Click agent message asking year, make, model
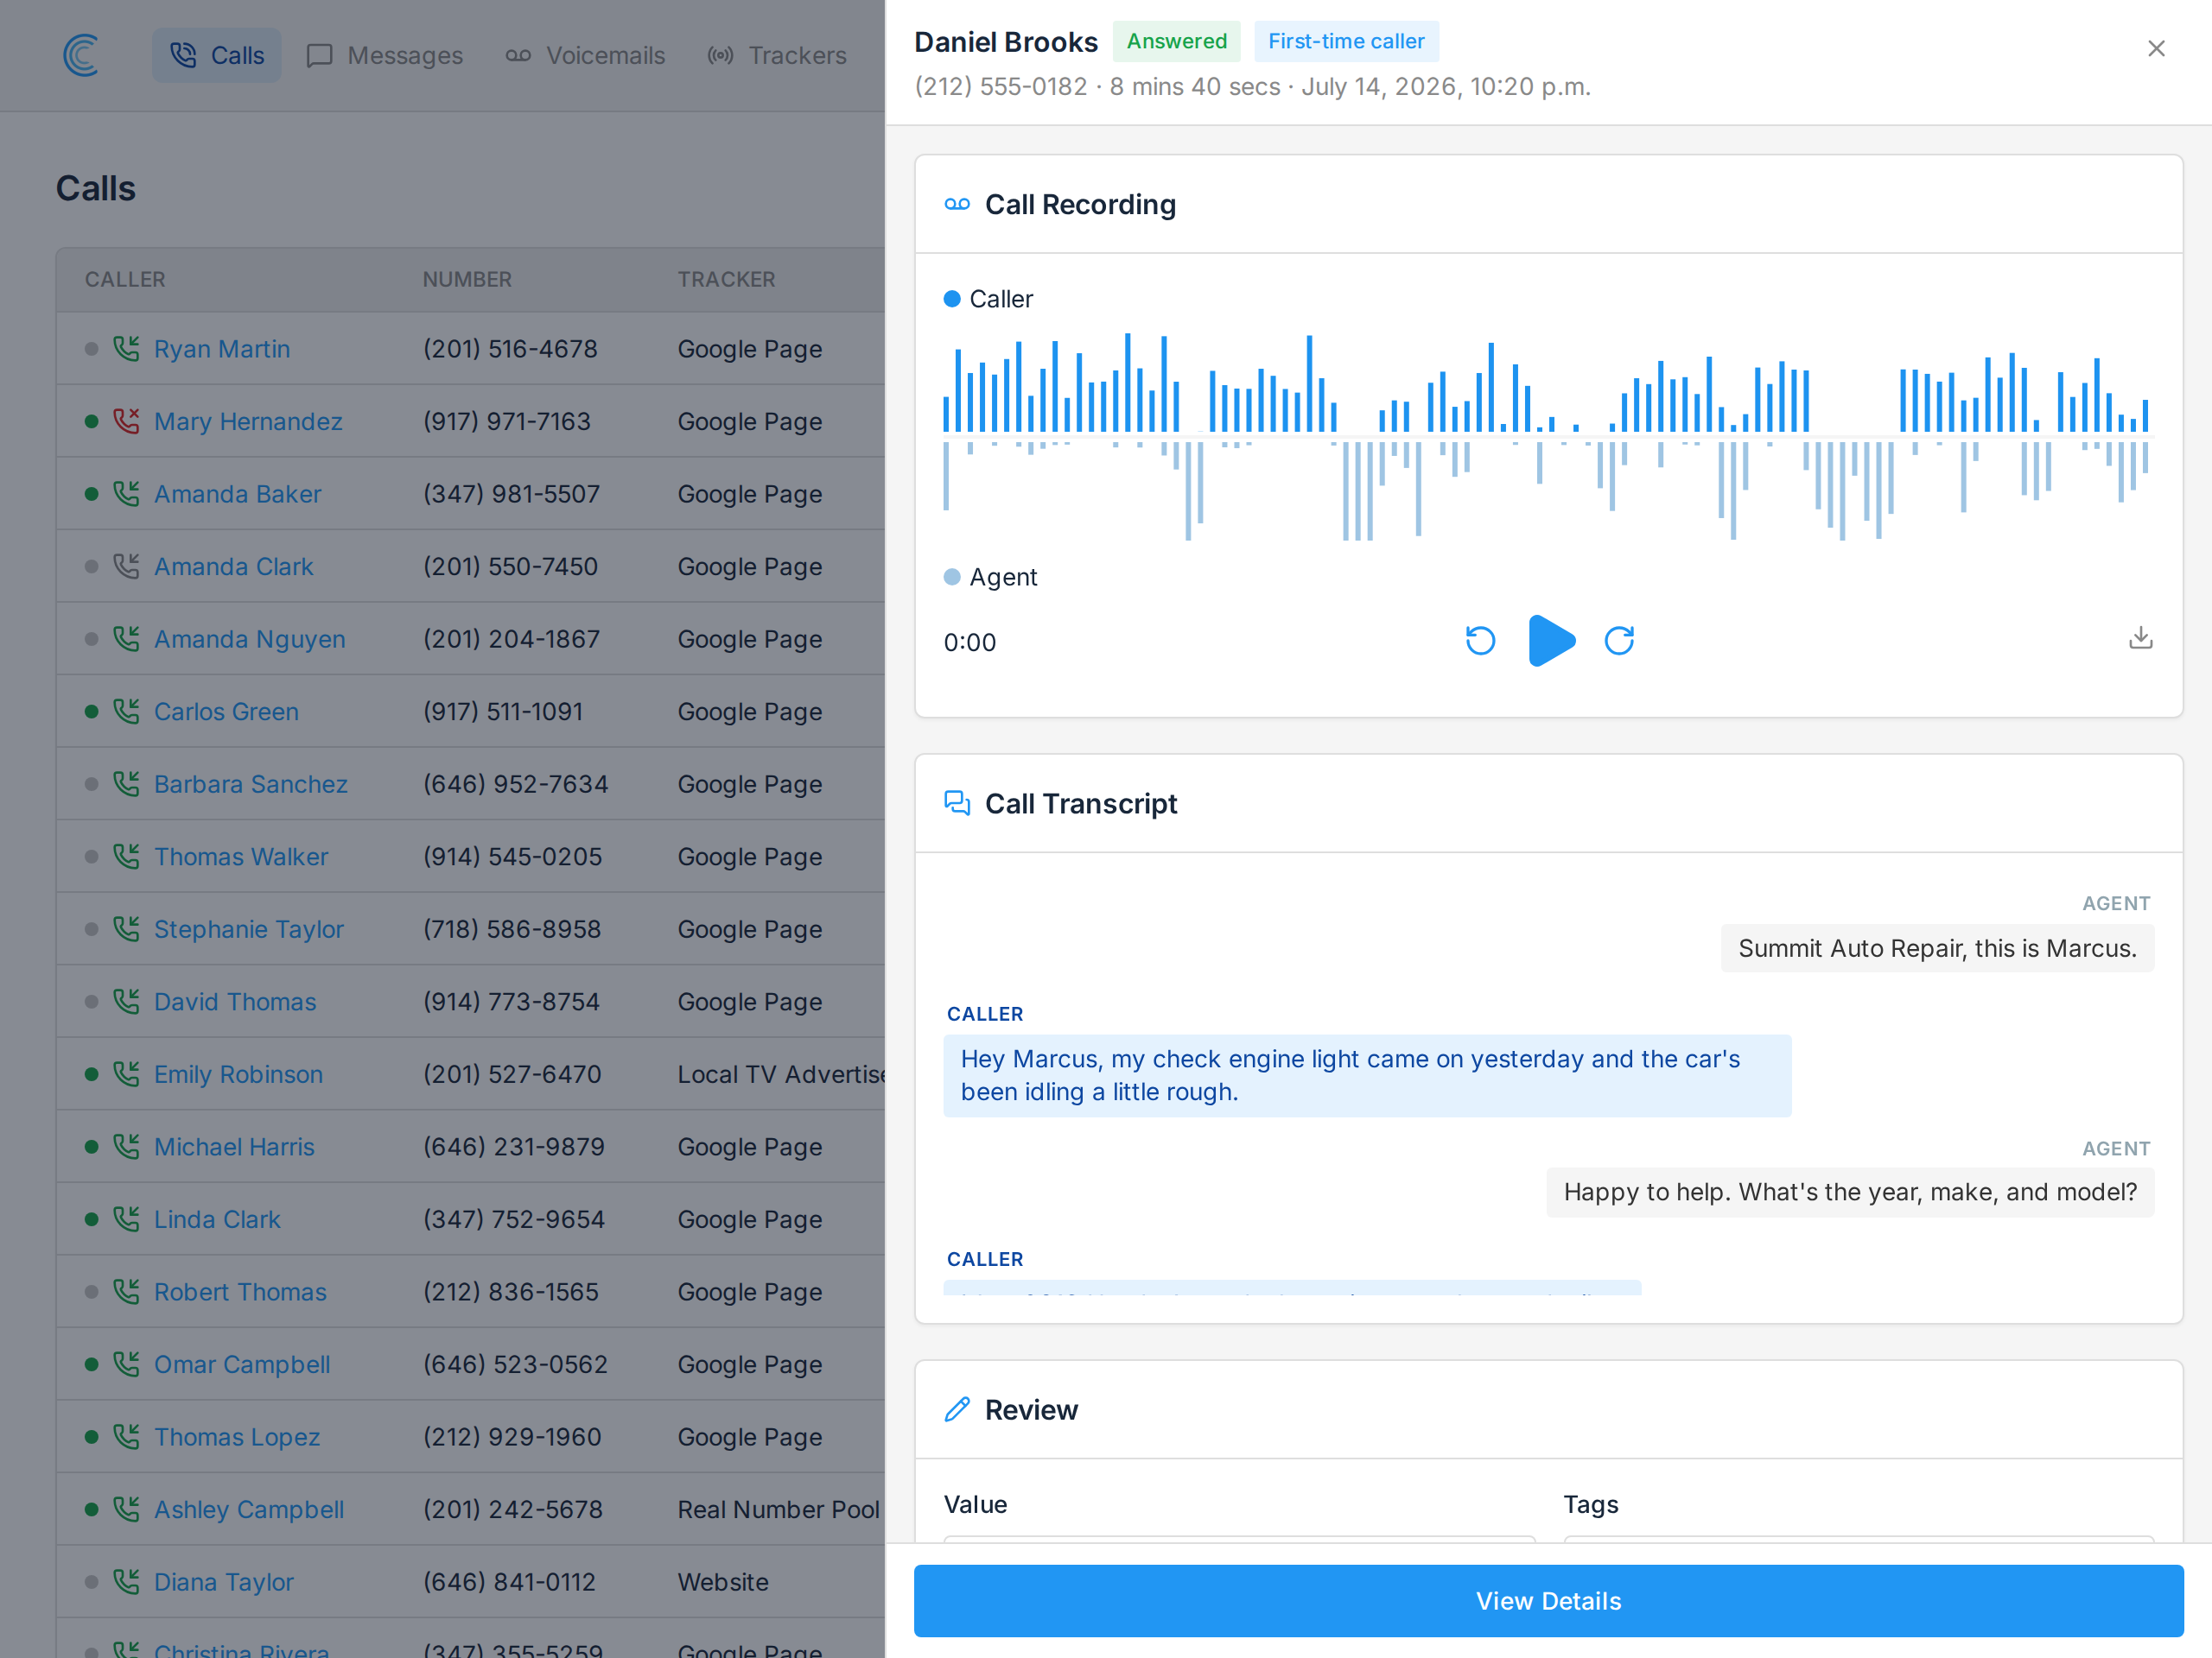2212x1658 pixels. click(1850, 1192)
